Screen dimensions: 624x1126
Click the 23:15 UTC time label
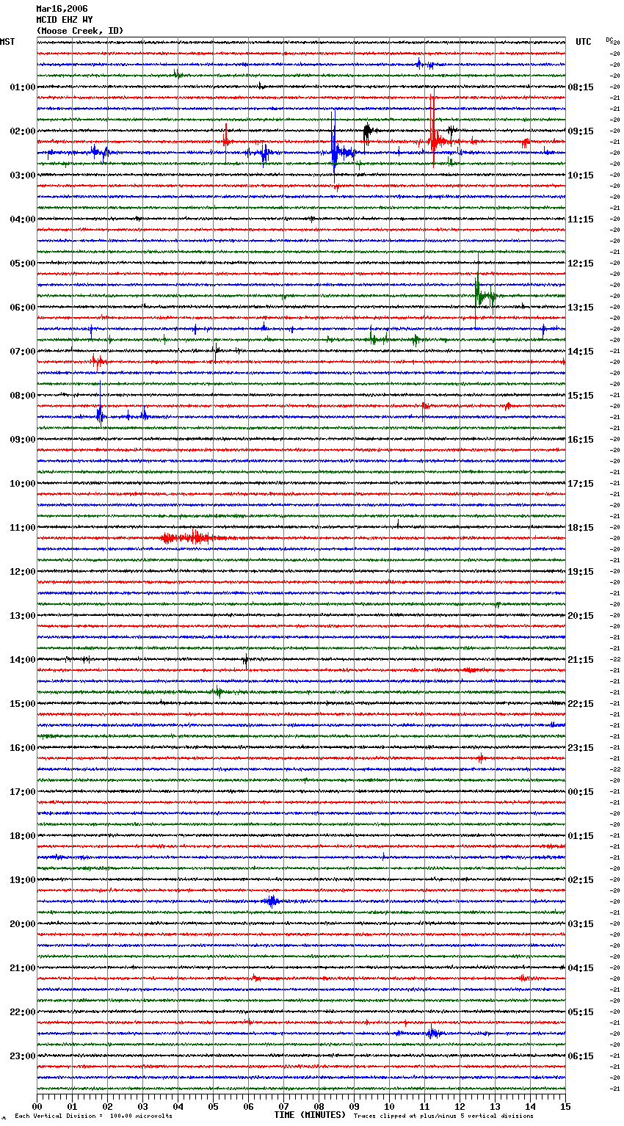tap(581, 748)
